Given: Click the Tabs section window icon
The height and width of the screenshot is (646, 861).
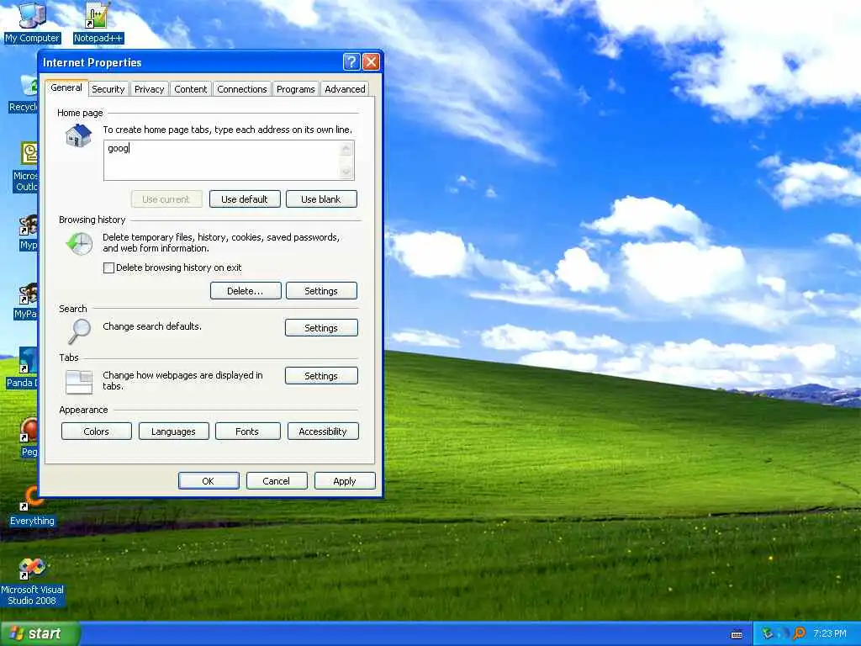Looking at the screenshot, I should click(x=79, y=382).
